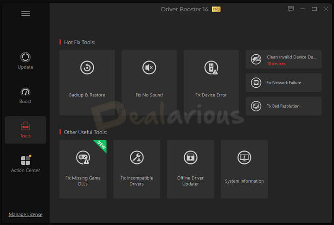
Task: Click the Clean Invalid Device Data icon
Action: tap(256, 59)
